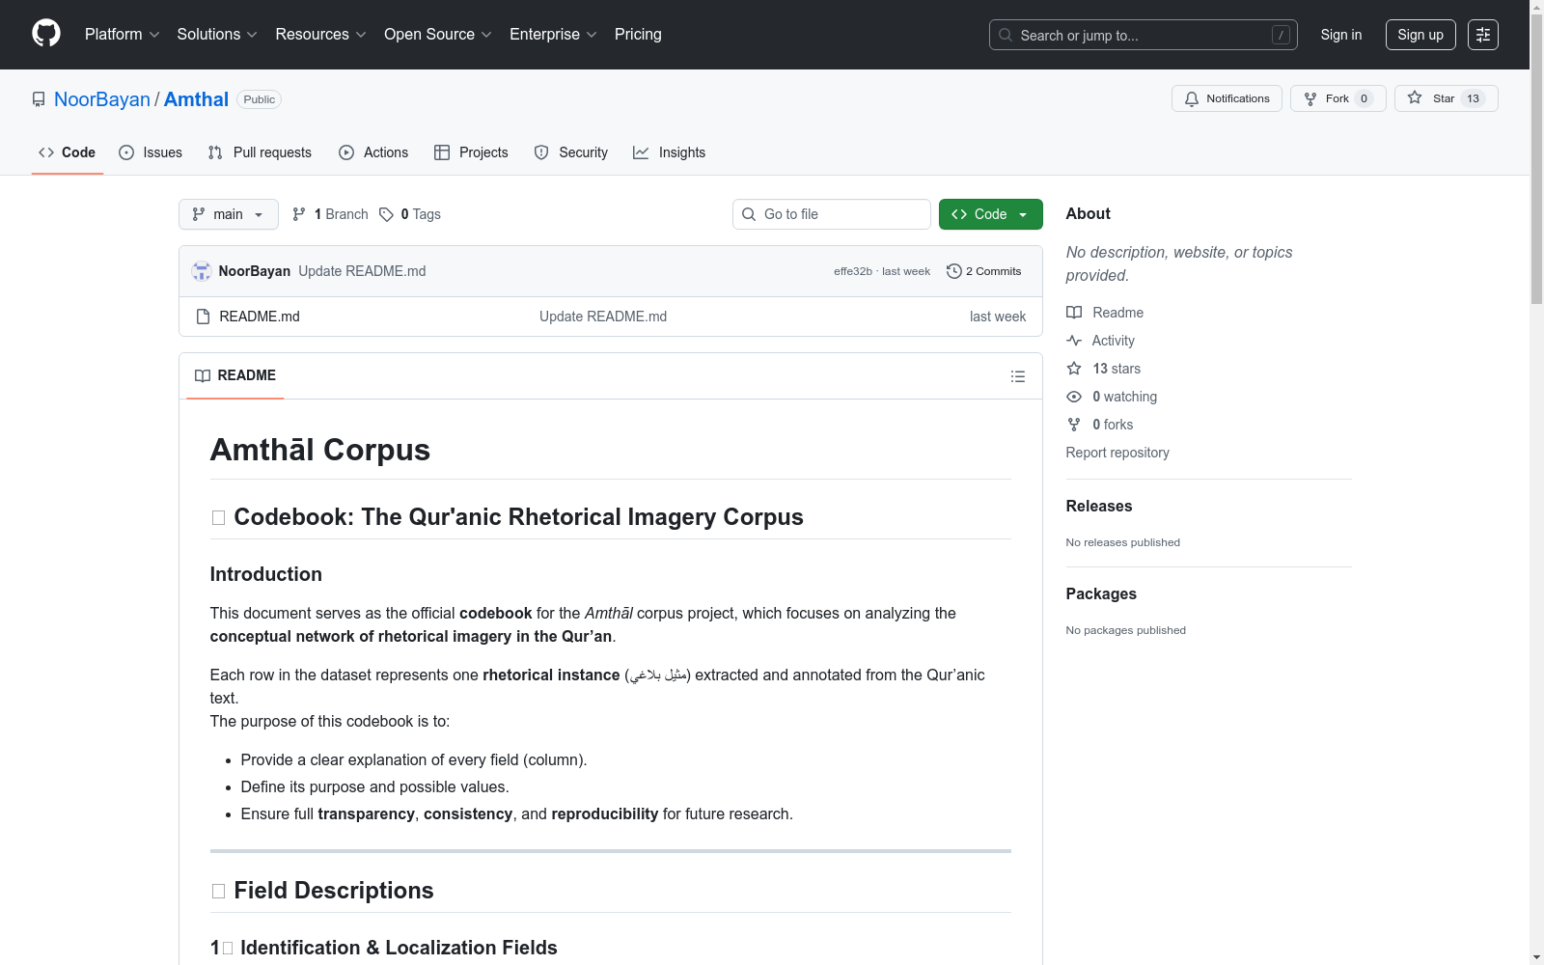Open the green Code dropdown
The width and height of the screenshot is (1544, 965).
pos(991,214)
